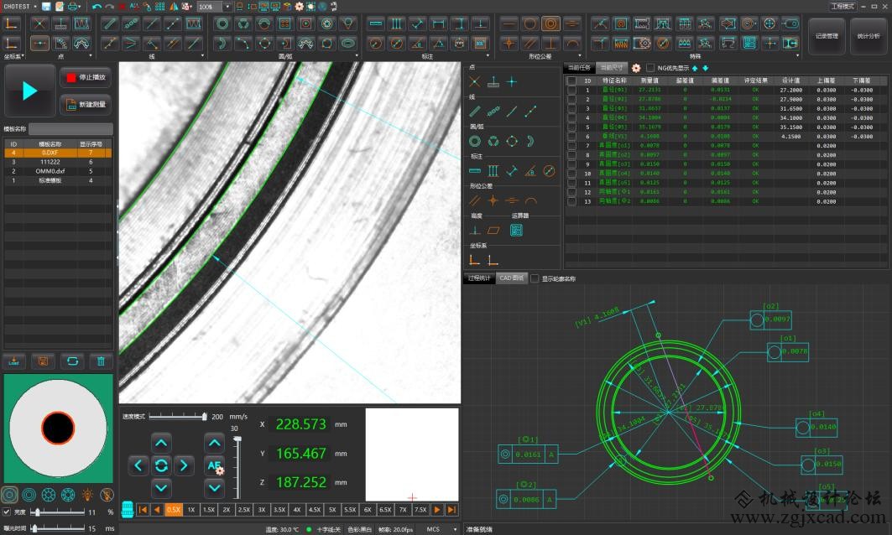Click the large blue play button
Screen dimensions: 892x535
29,91
